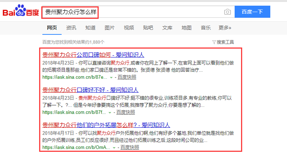
Task: Open 百度快照 for the OmA... result
Action: pos(129,147)
